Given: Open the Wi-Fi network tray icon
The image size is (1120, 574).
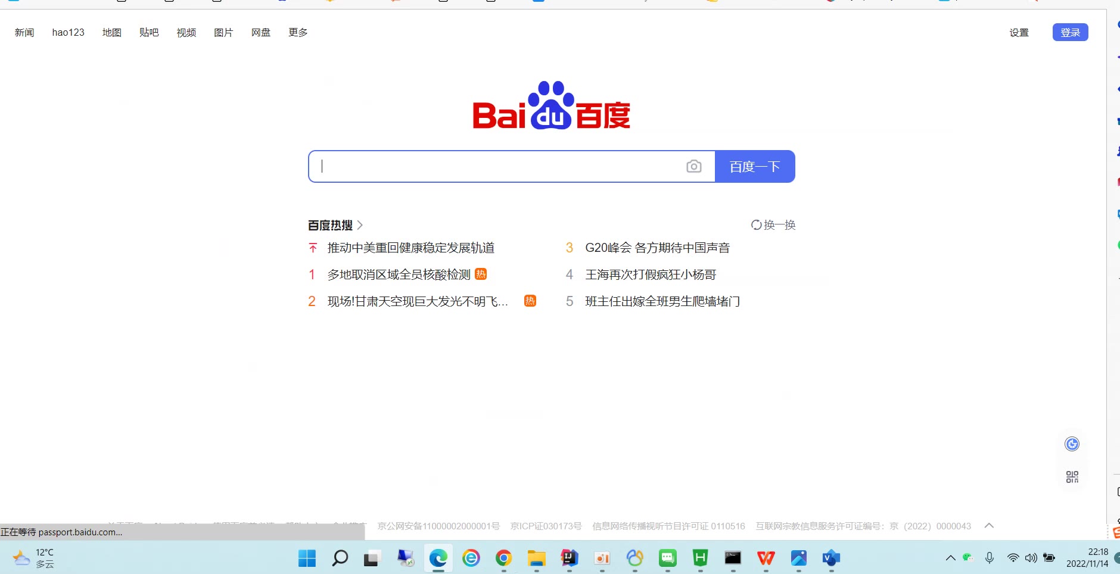Looking at the screenshot, I should coord(1013,558).
